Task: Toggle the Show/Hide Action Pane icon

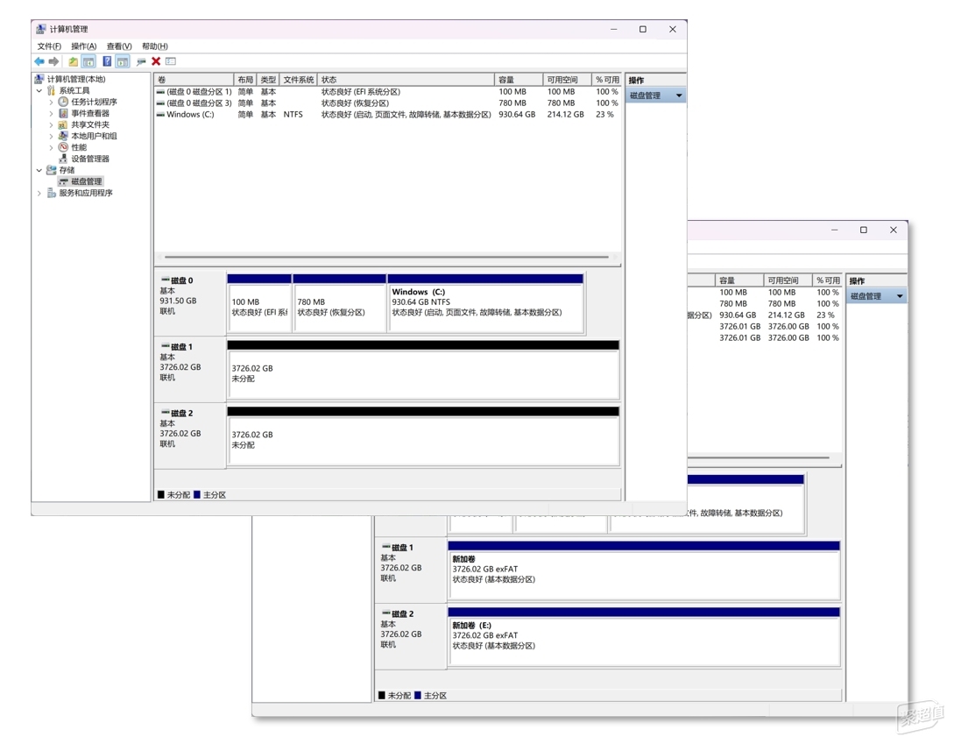Action: coord(123,61)
